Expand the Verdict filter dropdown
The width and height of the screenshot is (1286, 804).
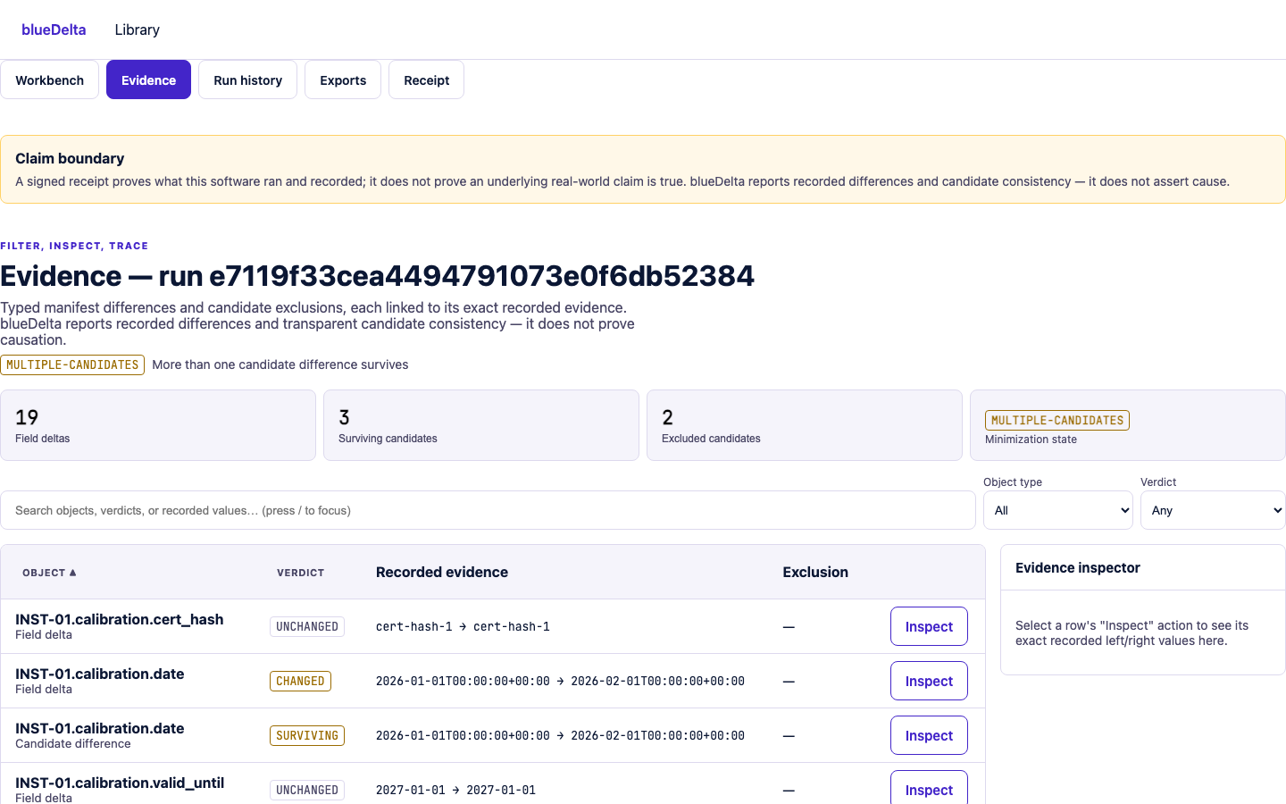(1213, 510)
